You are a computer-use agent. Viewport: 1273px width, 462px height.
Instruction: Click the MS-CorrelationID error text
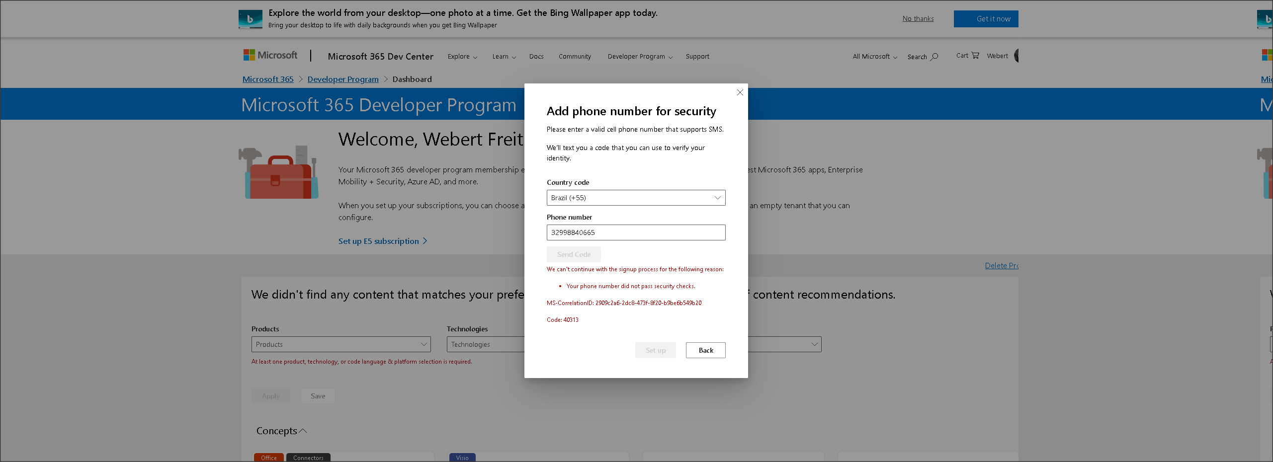624,303
